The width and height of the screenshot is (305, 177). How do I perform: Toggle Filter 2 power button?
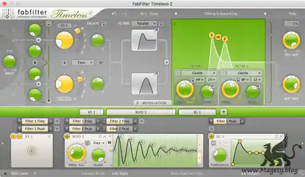pyautogui.click(x=223, y=73)
